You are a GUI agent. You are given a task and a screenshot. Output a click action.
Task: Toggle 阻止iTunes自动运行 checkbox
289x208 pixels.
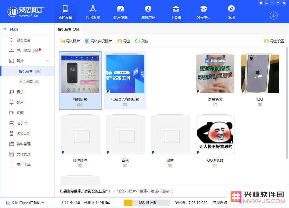point(8,203)
